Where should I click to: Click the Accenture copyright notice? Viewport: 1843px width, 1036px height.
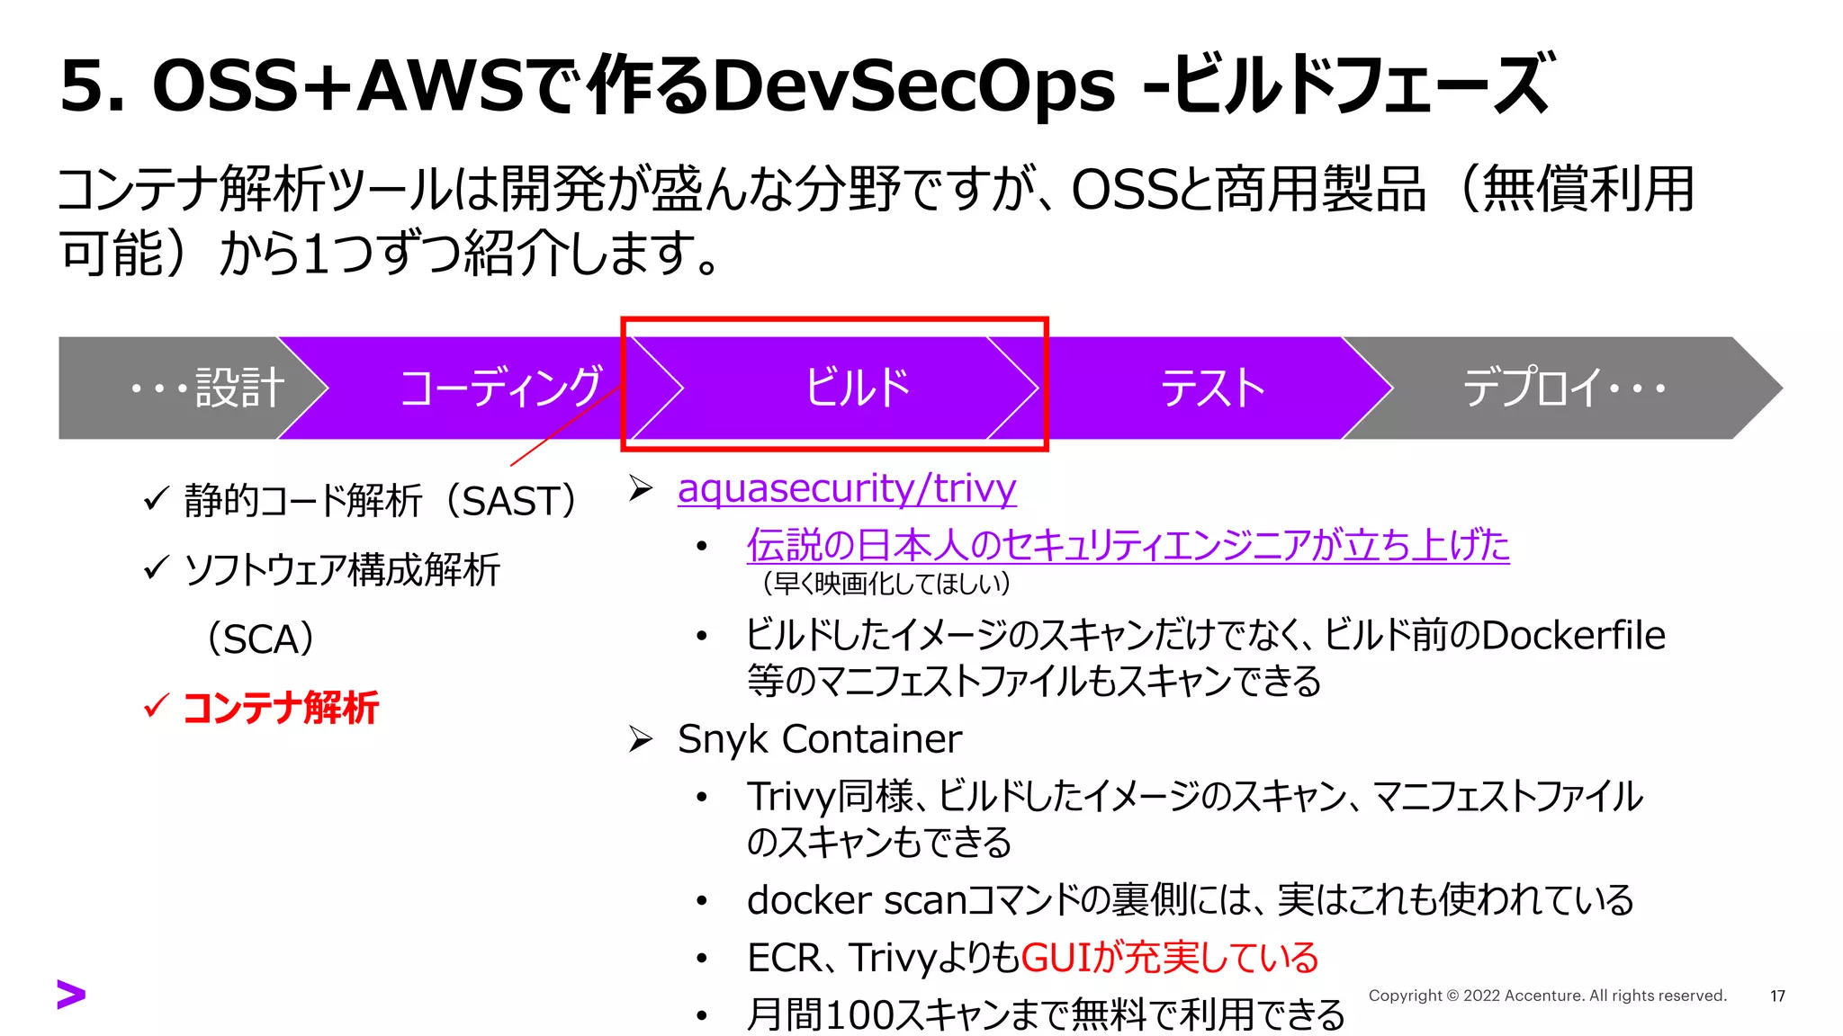pos(1547,996)
